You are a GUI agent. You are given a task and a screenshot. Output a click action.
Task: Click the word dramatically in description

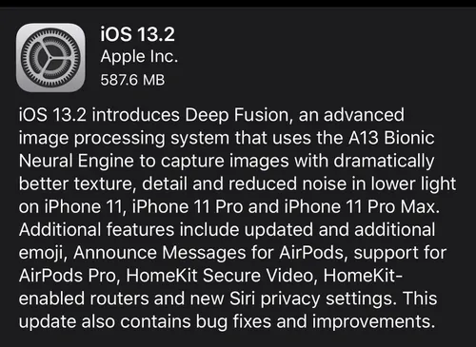coord(384,161)
